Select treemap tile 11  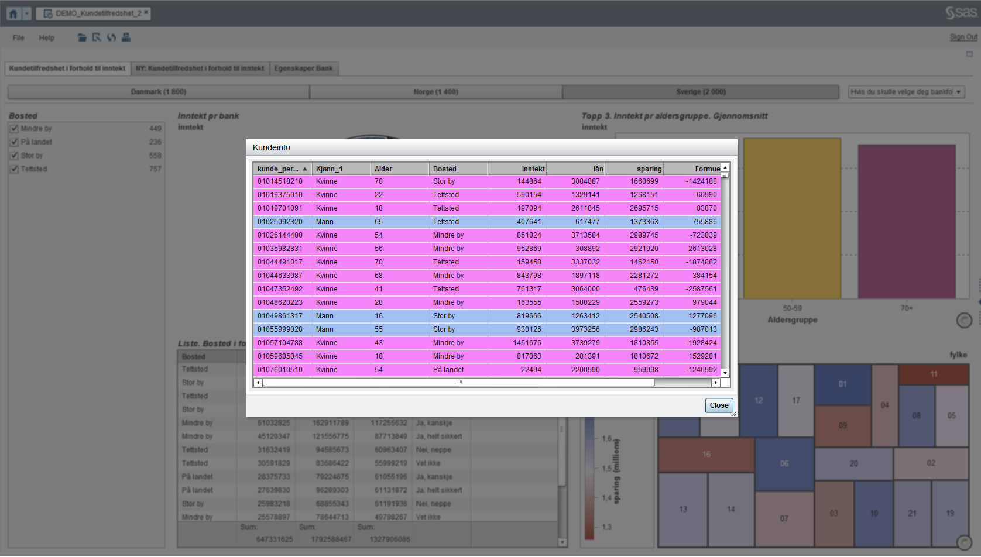(x=934, y=374)
